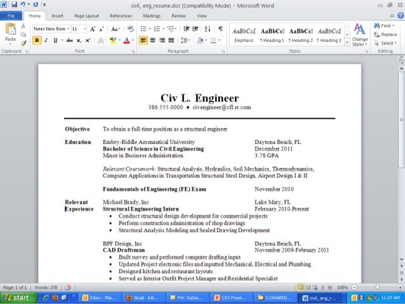Redo the last action

36,4
